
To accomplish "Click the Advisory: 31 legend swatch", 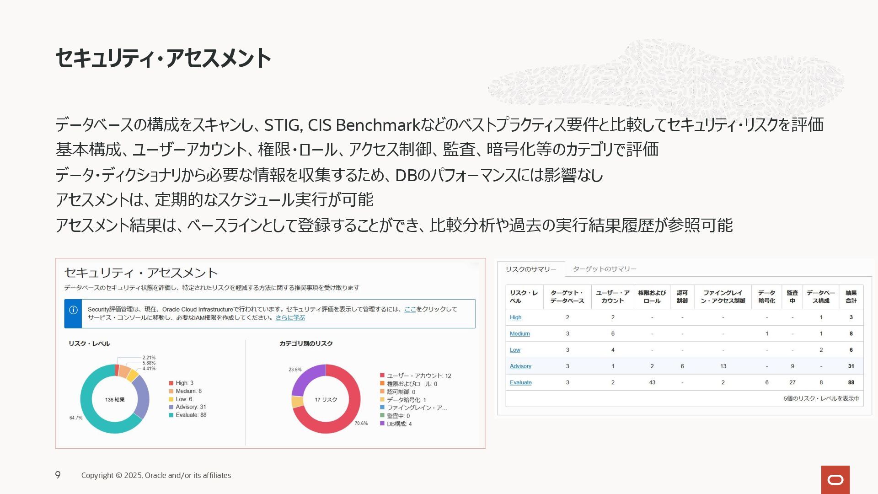I will 171,407.
